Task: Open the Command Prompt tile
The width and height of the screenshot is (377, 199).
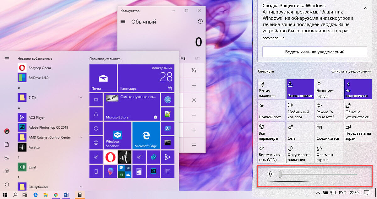Action: 168,143
